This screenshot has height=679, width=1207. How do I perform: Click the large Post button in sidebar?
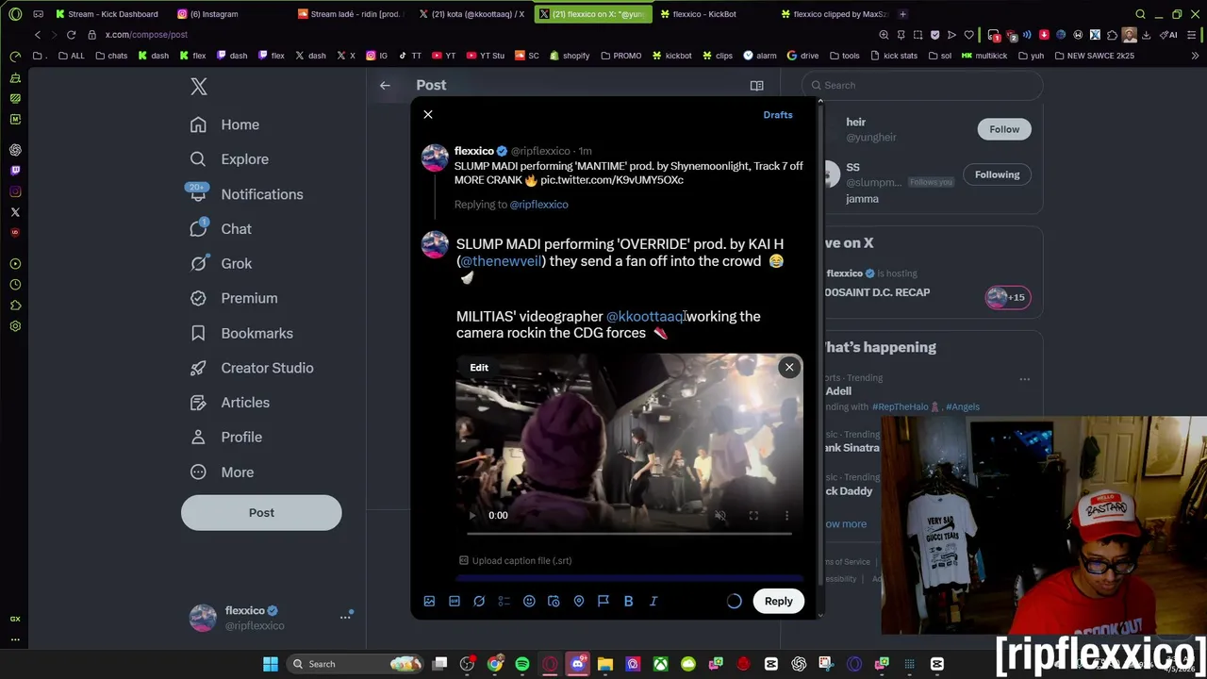[261, 513]
